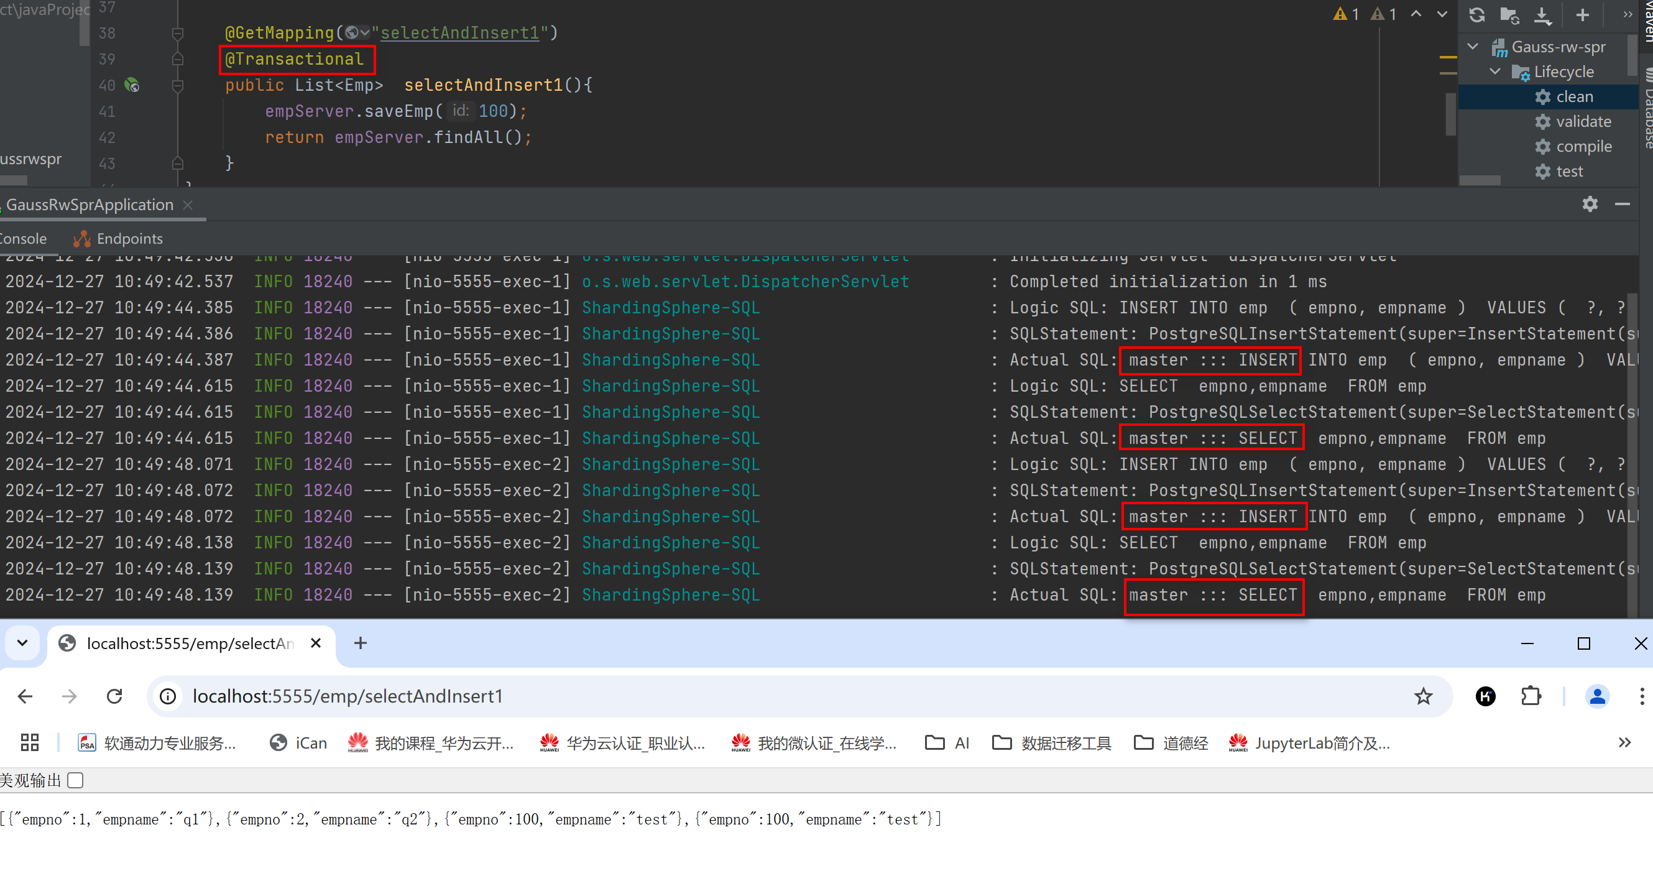Click Maven reload projects icon
The image size is (1653, 881).
1476,15
